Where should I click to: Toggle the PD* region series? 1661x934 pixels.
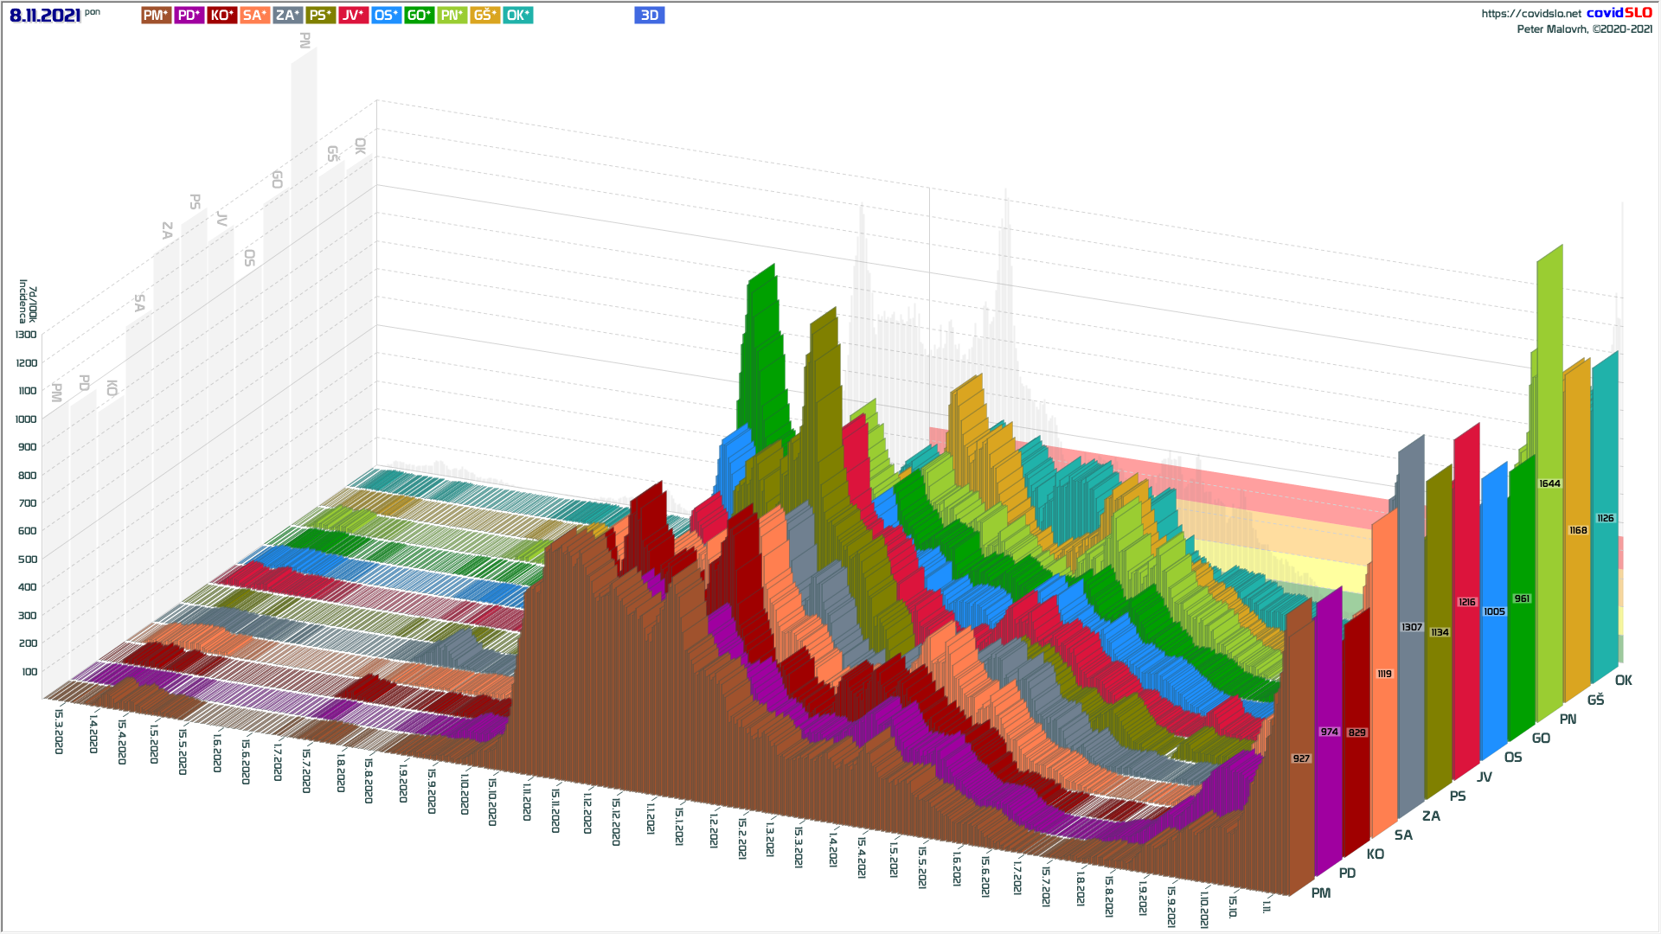(x=189, y=16)
